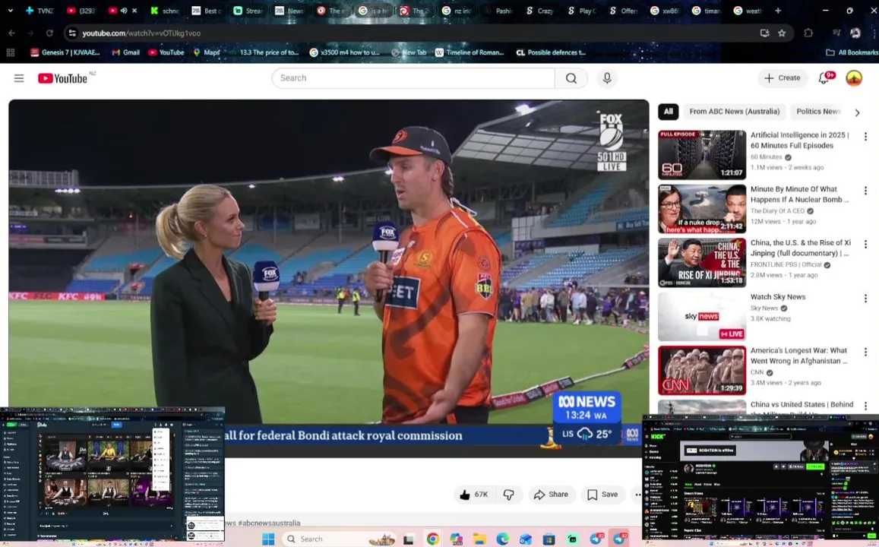This screenshot has height=547, width=879.
Task: Open Microsoft Store from the taskbar
Action: tap(549, 539)
